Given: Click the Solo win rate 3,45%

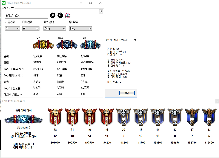Looking at the screenshot, I should click(37, 82).
